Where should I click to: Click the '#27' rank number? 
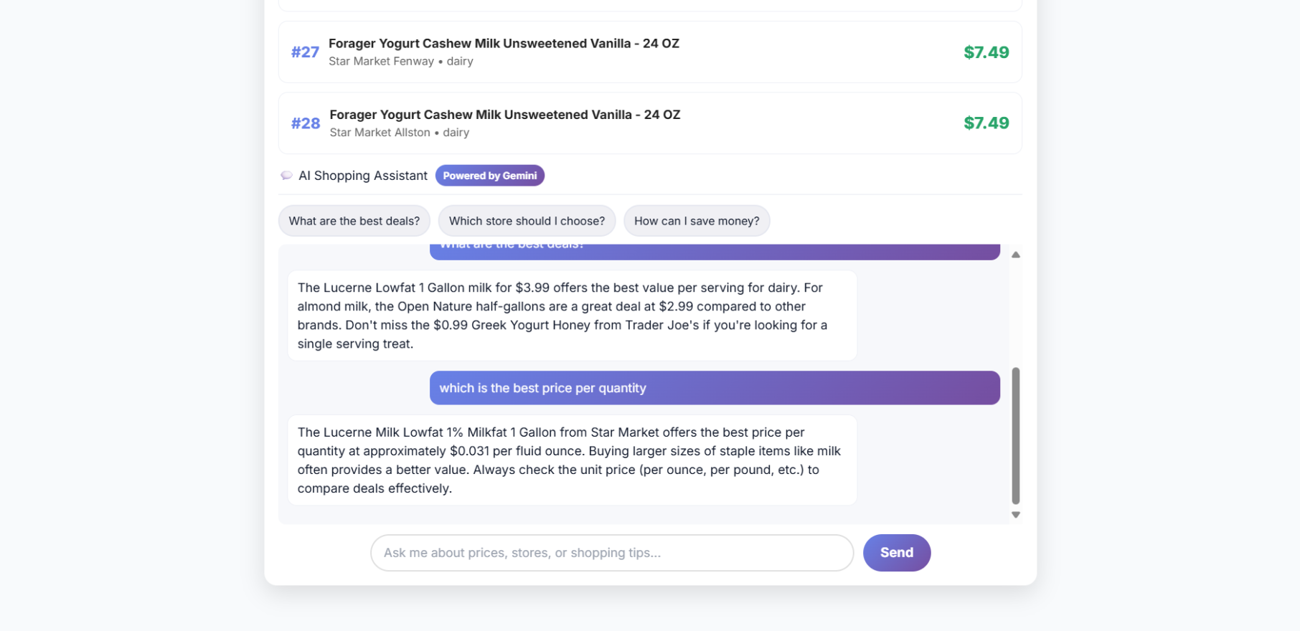click(x=305, y=52)
